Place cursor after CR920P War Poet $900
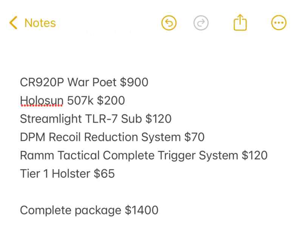 point(149,82)
